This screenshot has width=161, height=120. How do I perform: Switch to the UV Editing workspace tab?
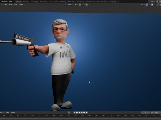point(44,2)
